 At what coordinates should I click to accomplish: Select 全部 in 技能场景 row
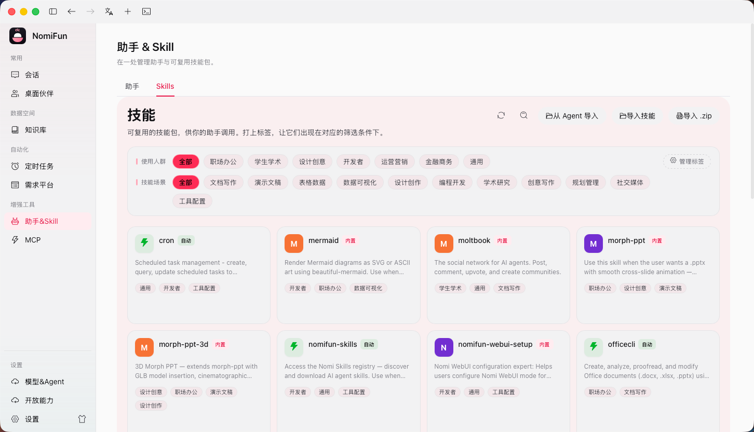tap(186, 182)
